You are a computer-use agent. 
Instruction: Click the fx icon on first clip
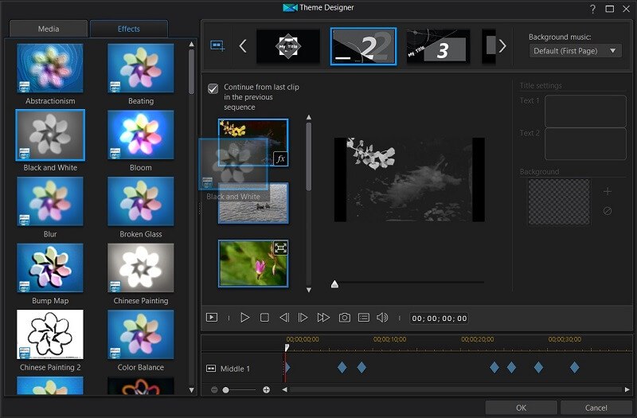(x=281, y=158)
